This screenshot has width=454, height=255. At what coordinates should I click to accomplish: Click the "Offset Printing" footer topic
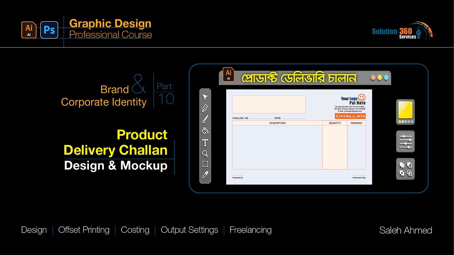pyautogui.click(x=84, y=230)
